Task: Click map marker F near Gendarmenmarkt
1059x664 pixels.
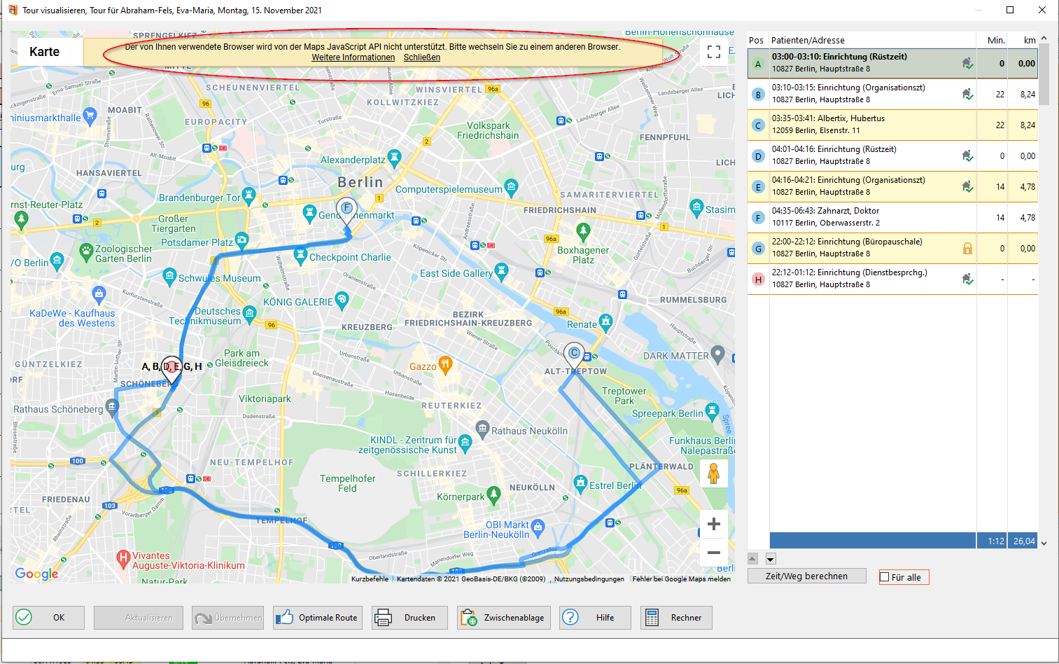Action: [346, 209]
